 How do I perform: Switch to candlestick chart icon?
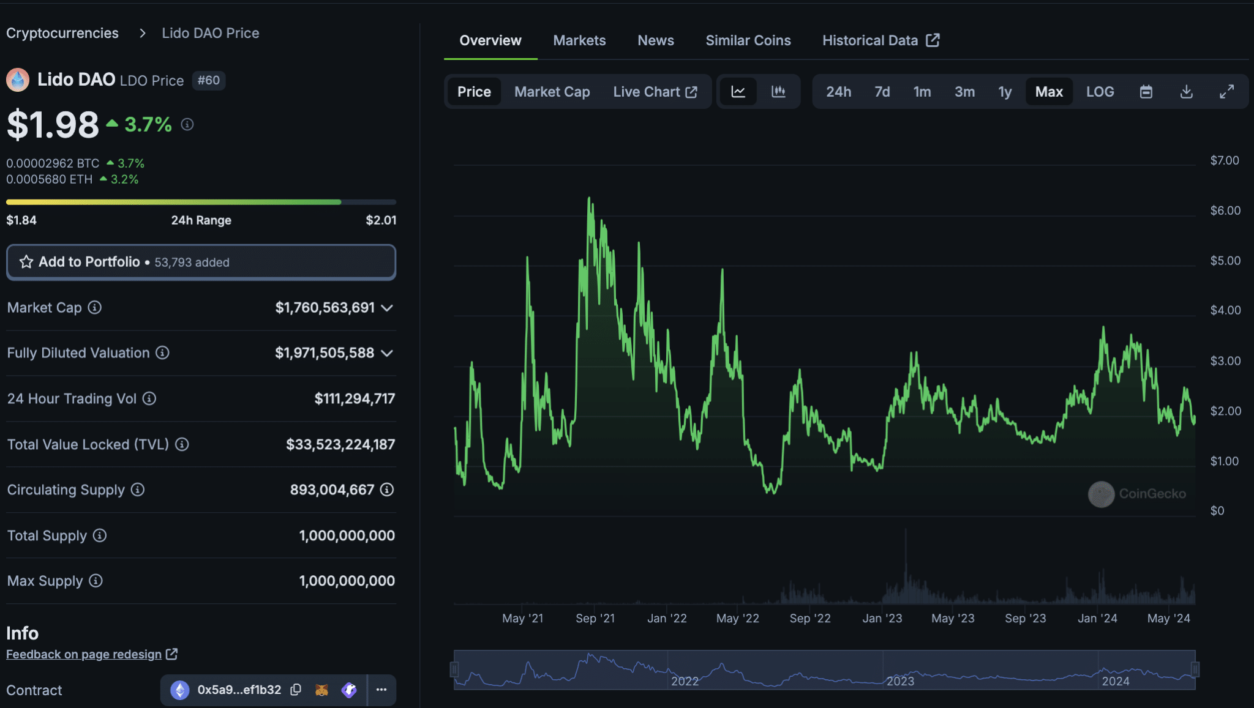(778, 91)
